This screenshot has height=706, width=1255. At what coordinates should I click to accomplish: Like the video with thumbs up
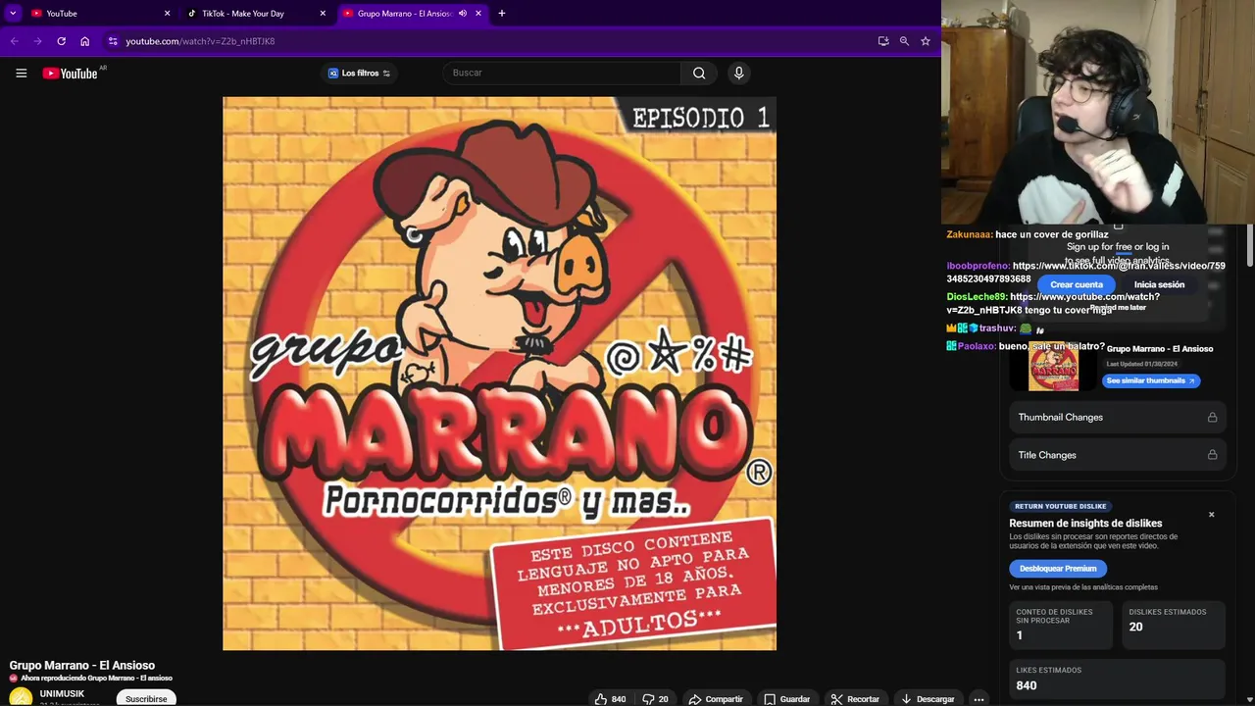point(610,699)
